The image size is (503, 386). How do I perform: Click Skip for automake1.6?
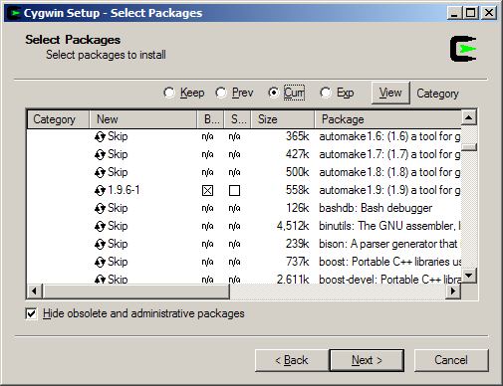pos(118,136)
